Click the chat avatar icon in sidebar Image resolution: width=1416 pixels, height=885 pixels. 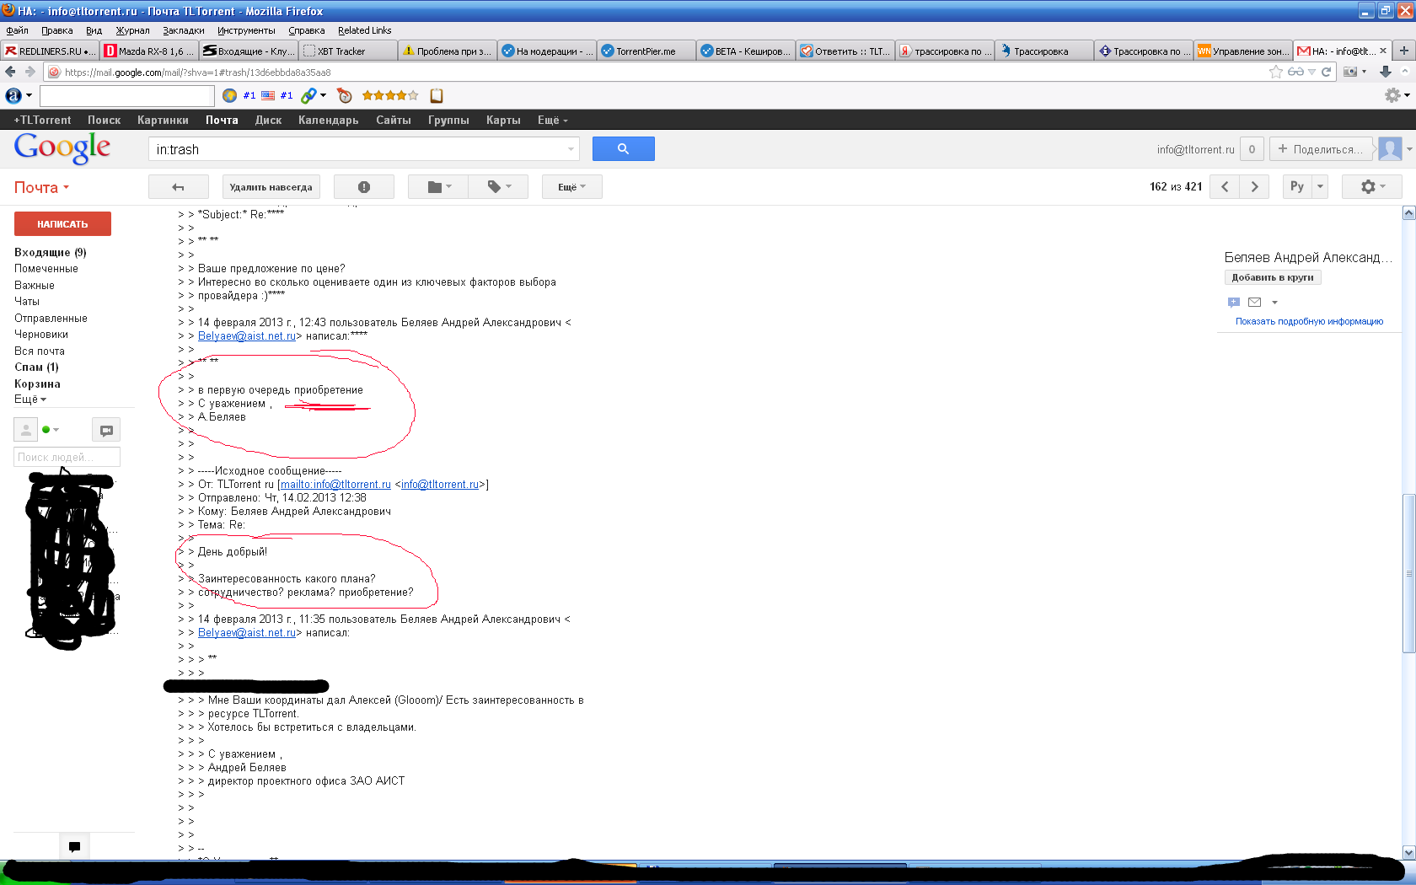[25, 430]
